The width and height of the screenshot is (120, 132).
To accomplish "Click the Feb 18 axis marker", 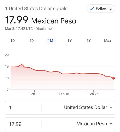I will coord(64,94).
